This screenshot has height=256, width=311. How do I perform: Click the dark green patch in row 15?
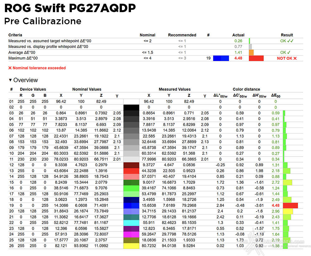coord(131,182)
